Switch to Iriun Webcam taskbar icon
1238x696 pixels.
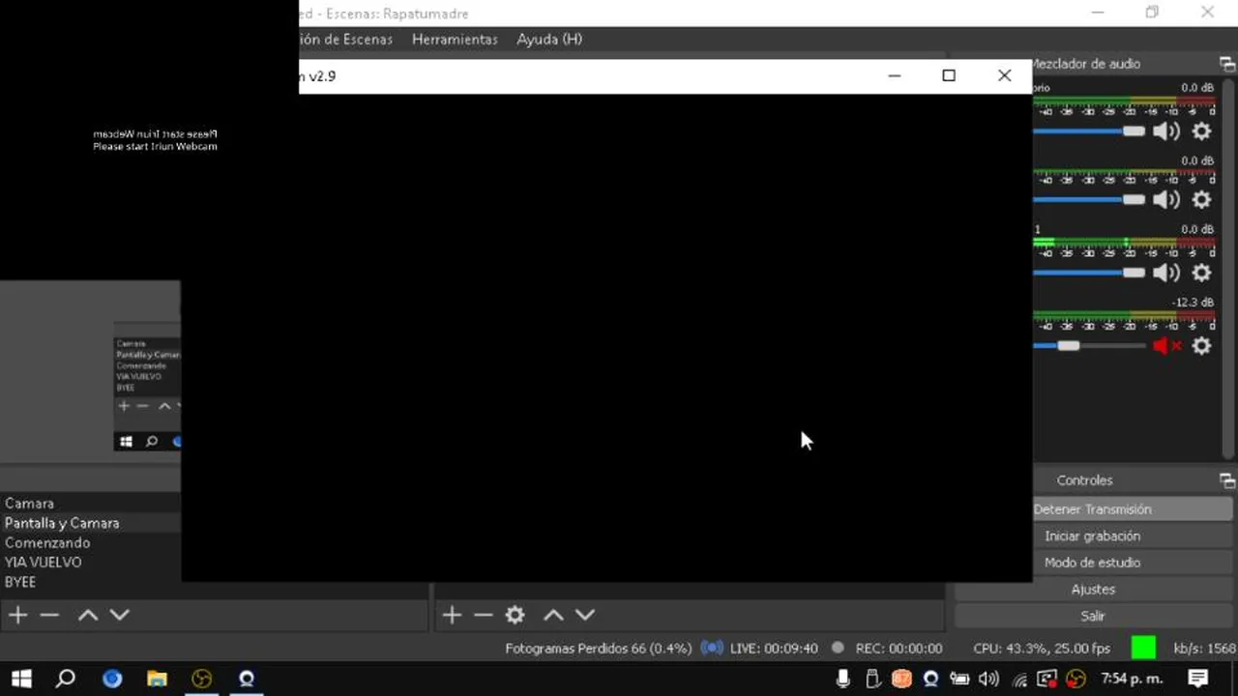(247, 679)
